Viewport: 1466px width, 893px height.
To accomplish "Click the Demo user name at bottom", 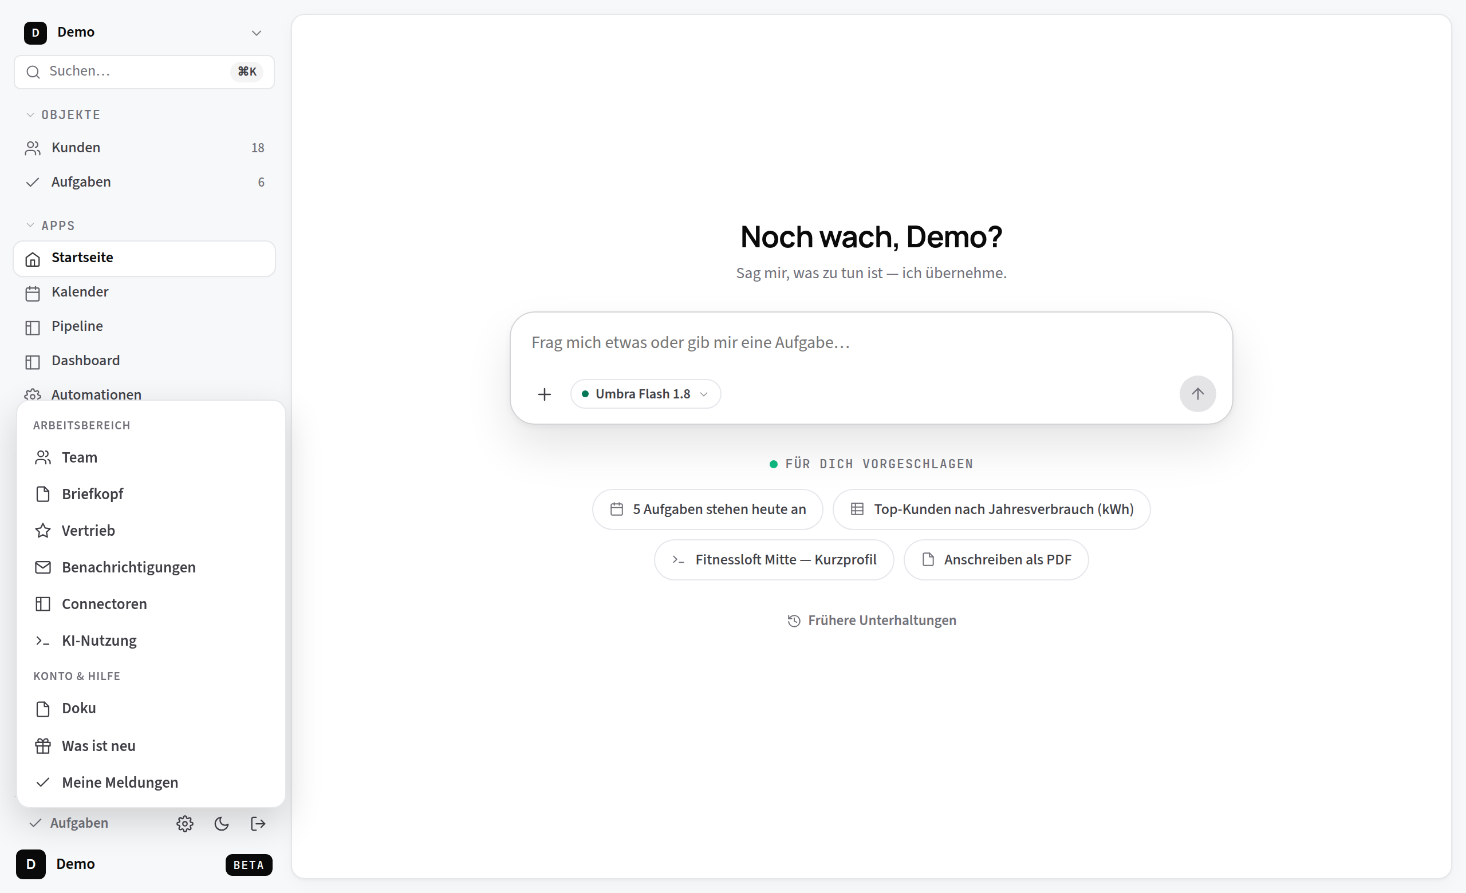I will (x=76, y=864).
